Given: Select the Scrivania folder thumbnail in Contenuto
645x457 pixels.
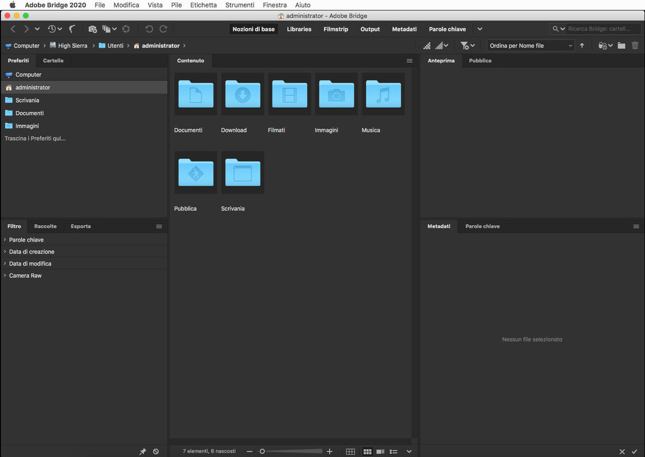Looking at the screenshot, I should (x=242, y=173).
